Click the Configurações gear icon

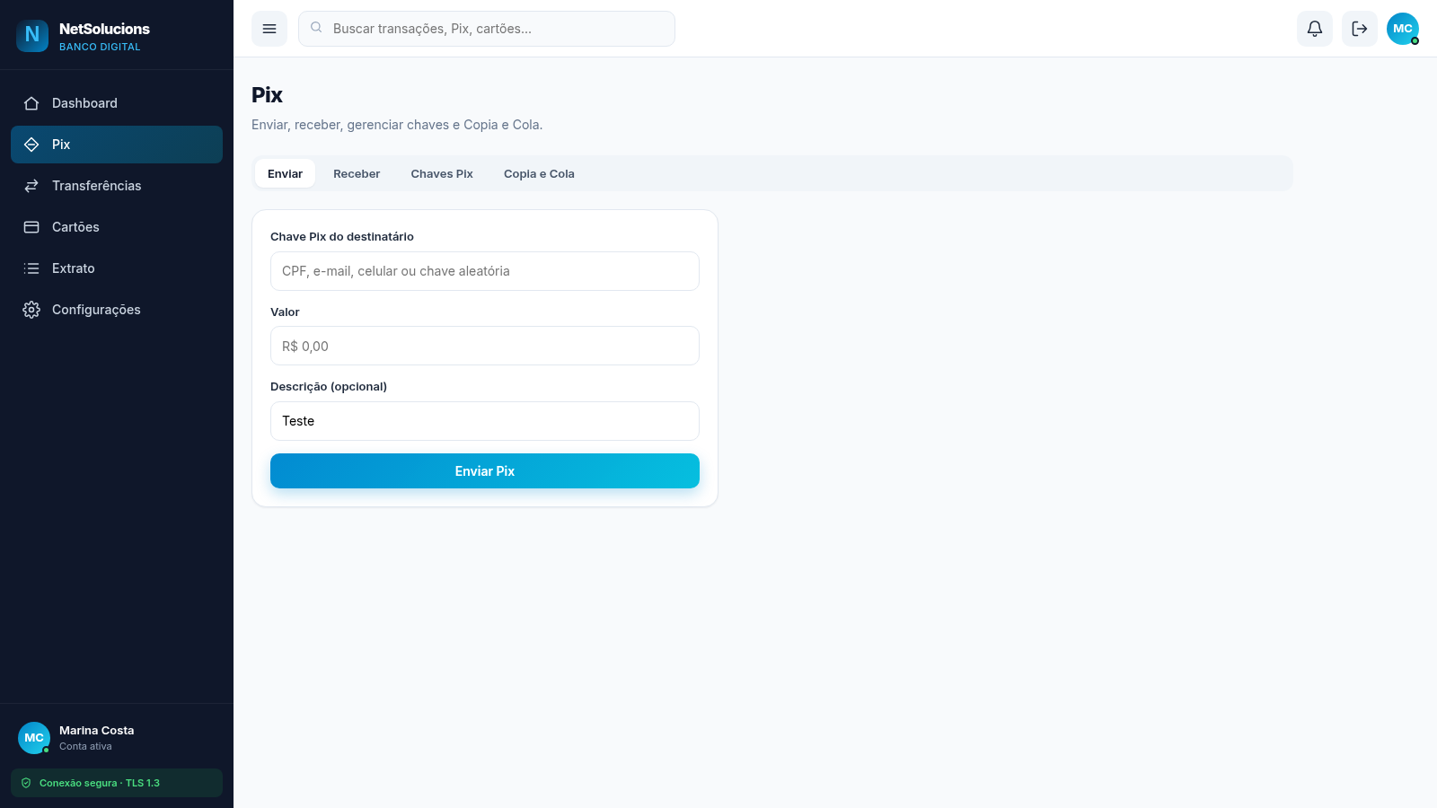(31, 310)
